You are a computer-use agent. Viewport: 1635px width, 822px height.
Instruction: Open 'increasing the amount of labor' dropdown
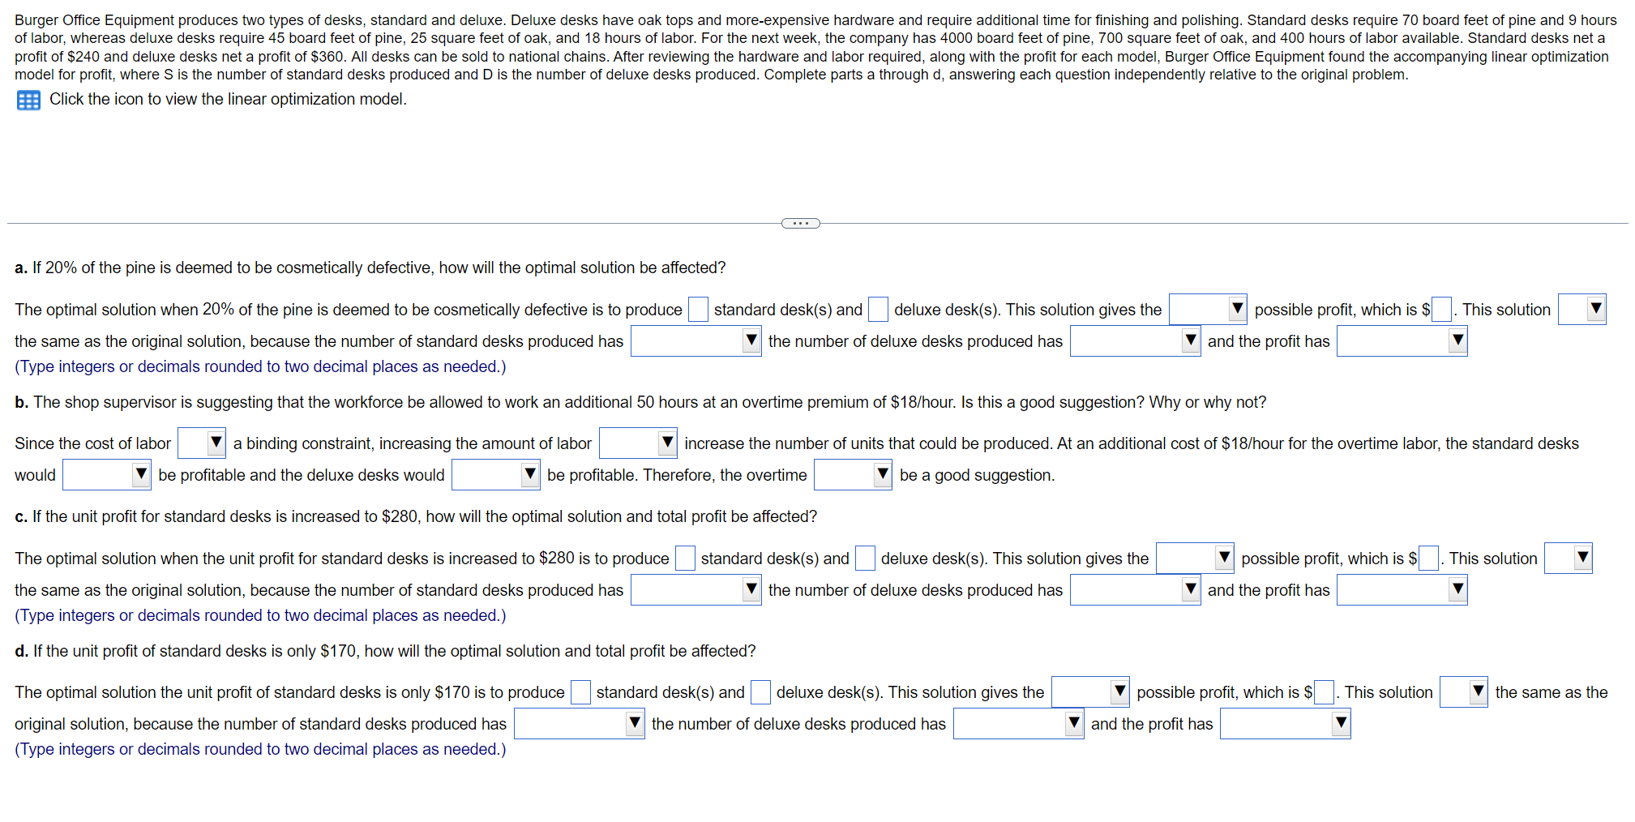pyautogui.click(x=638, y=443)
